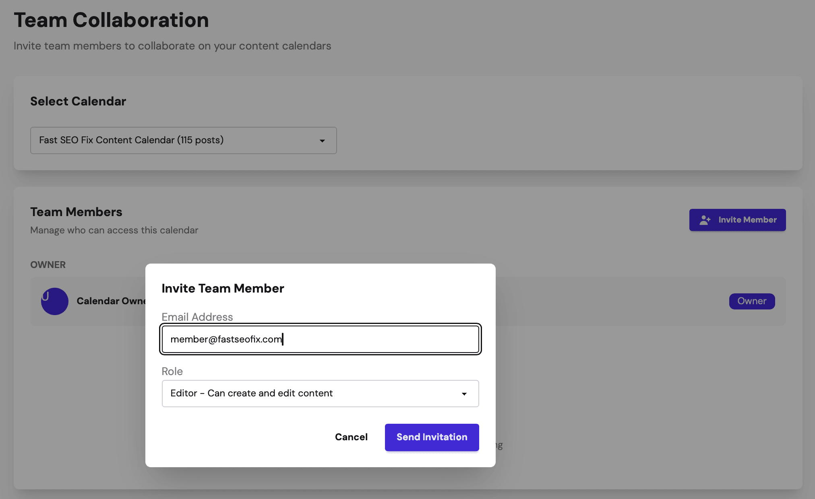Select "Fast SEO Fix Content Calendar (115 posts)"
The height and width of the screenshot is (499, 815).
[183, 140]
